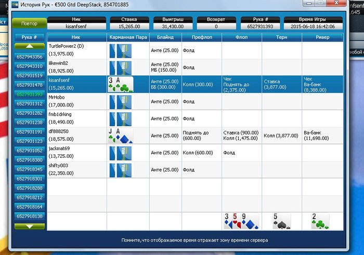Click fmb1drking player name

60,114
